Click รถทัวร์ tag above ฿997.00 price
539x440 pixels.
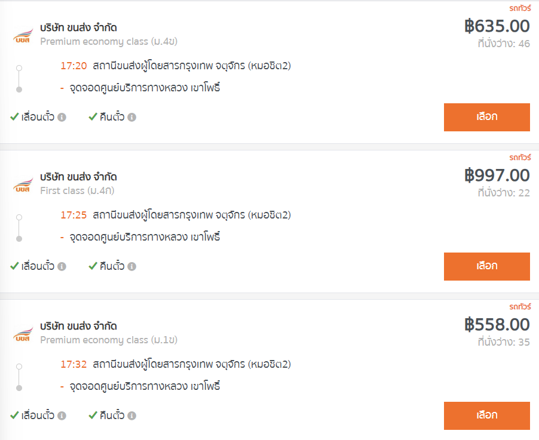click(520, 158)
